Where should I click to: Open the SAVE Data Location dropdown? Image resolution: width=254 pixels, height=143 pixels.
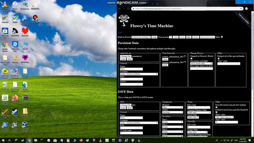pyautogui.click(x=139, y=123)
